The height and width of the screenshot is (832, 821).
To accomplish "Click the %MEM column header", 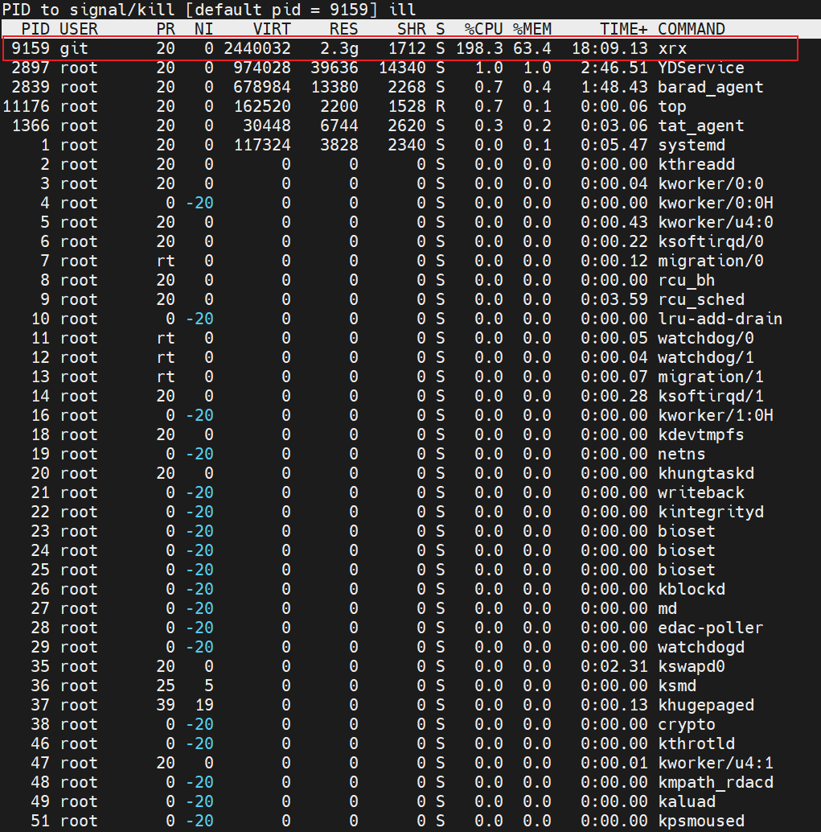I will click(x=532, y=29).
